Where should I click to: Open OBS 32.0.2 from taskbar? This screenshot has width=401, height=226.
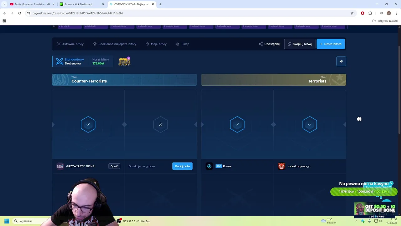coord(133,221)
